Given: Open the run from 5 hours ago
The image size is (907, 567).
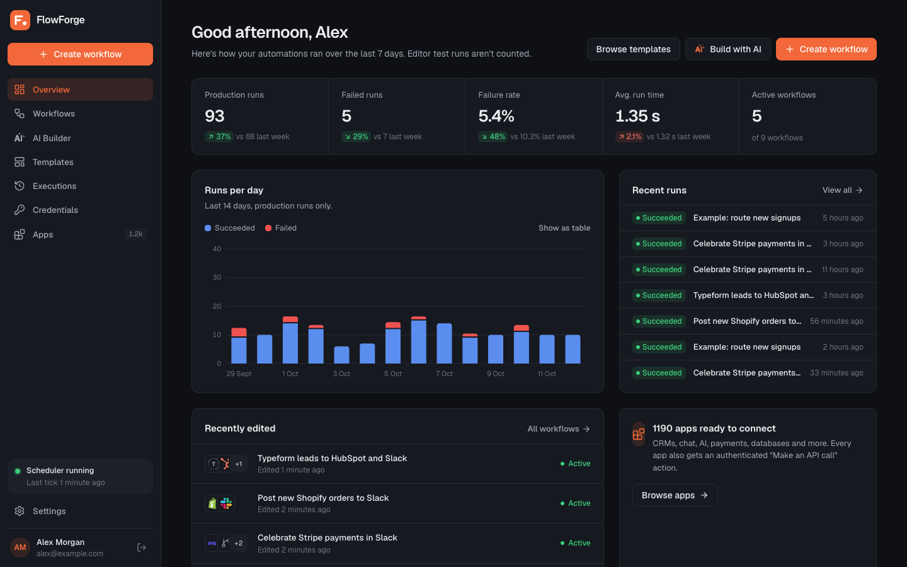Looking at the screenshot, I should [x=748, y=218].
